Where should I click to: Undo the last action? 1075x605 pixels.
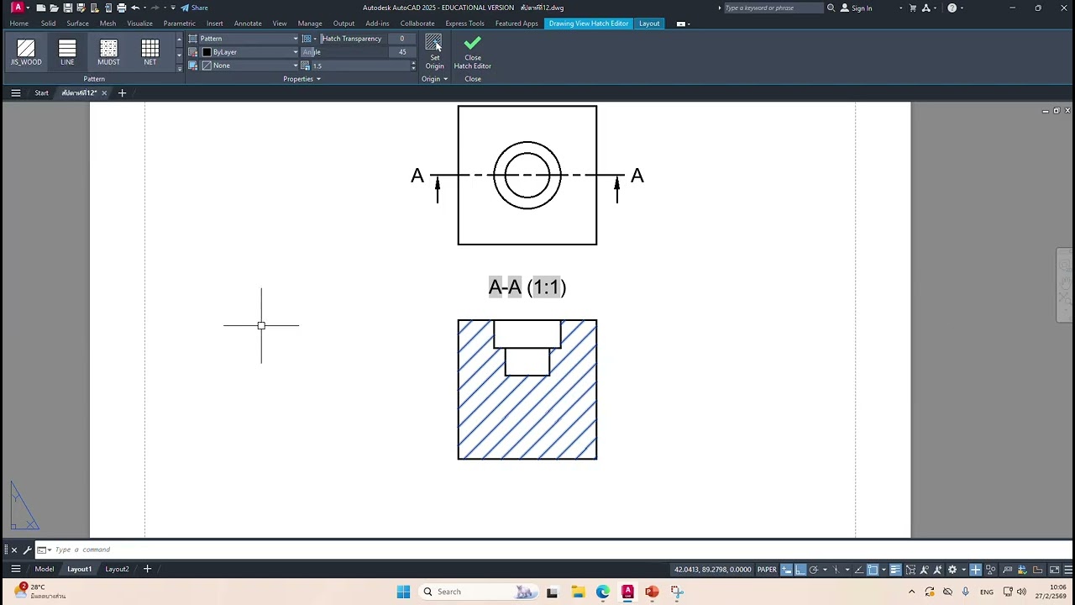coord(135,8)
